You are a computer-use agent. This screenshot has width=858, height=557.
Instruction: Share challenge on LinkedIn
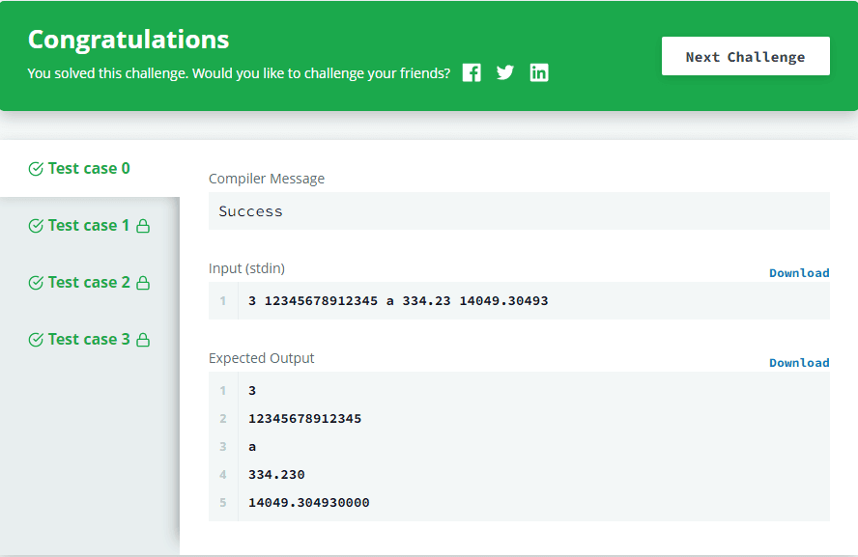[x=539, y=72]
